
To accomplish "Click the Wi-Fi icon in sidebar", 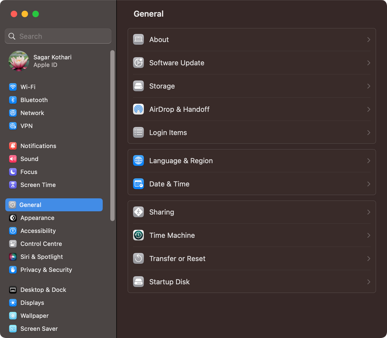I will pyautogui.click(x=13, y=87).
